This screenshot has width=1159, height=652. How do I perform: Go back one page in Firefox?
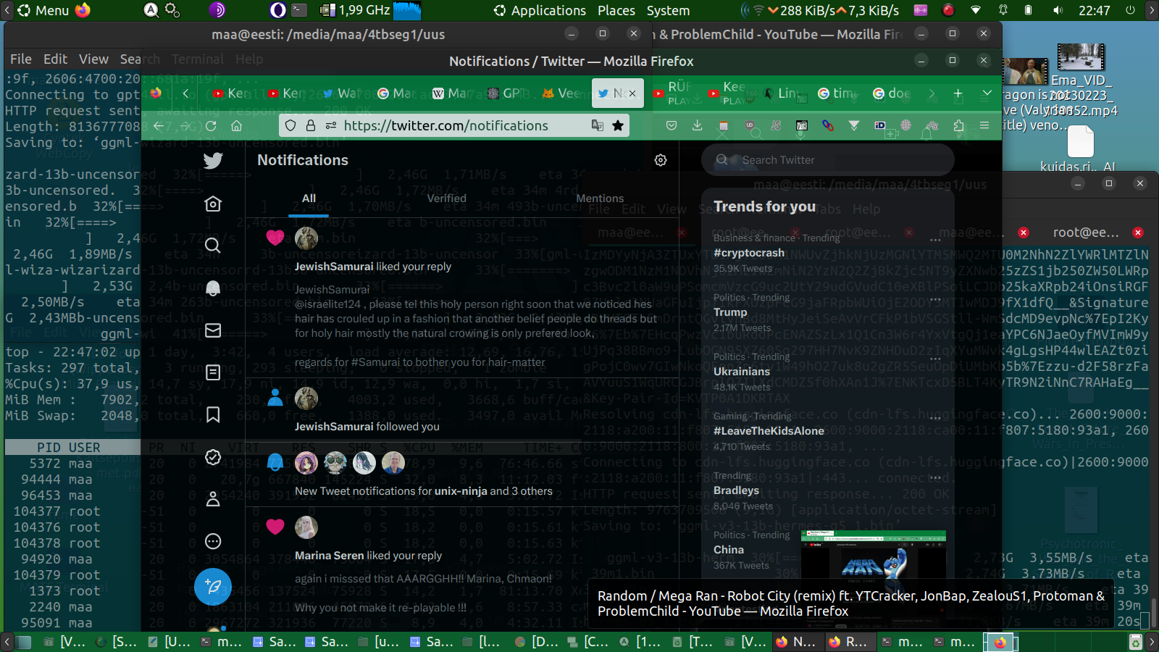(159, 126)
